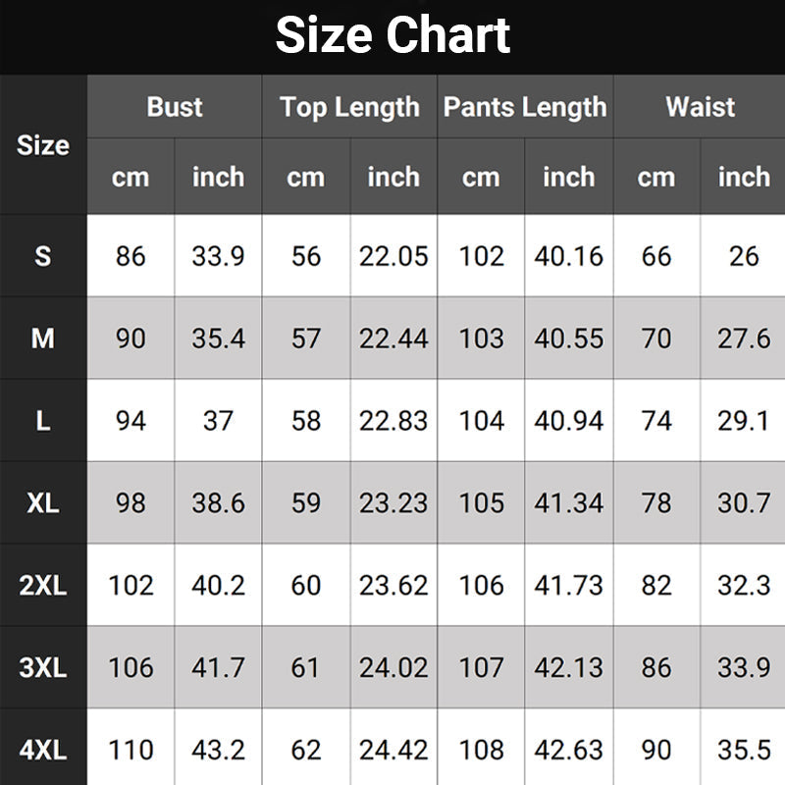Select the 40.55 pants length cell
Image resolution: width=785 pixels, height=785 pixels.
569,339
